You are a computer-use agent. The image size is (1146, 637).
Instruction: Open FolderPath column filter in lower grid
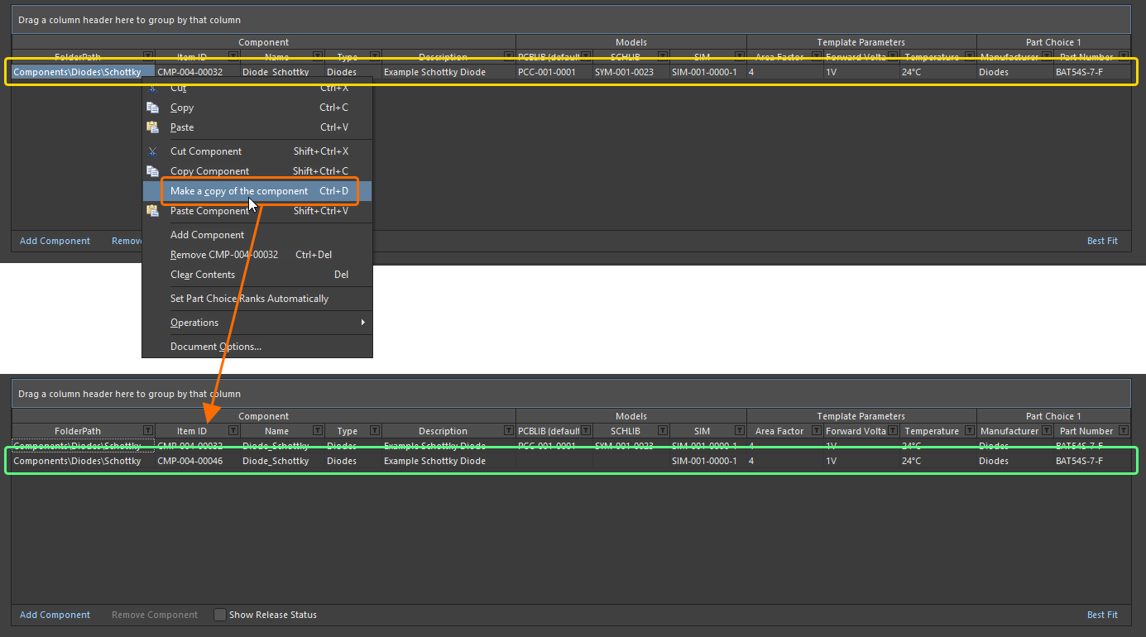(147, 431)
